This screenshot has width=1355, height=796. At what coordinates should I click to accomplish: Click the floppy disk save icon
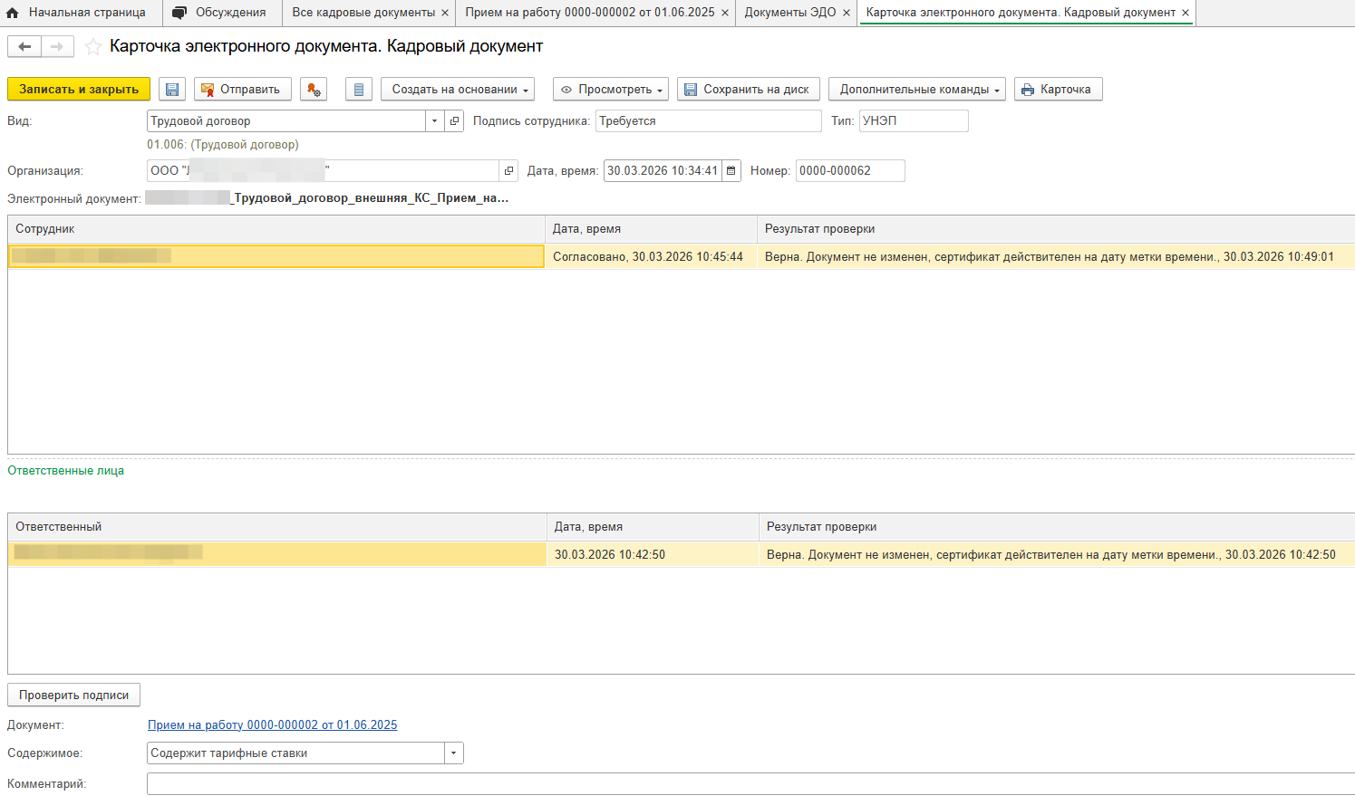click(x=172, y=90)
